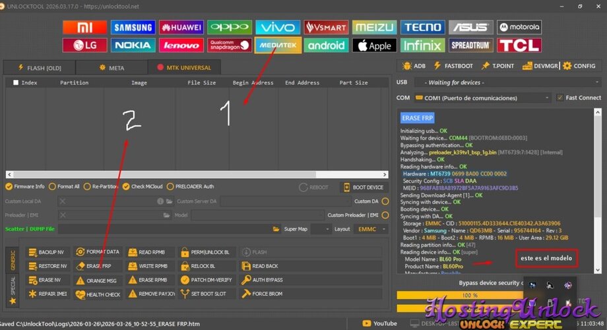The height and width of the screenshot is (330, 607).
Task: Switch to the FASTBOOT tab
Action: point(453,66)
